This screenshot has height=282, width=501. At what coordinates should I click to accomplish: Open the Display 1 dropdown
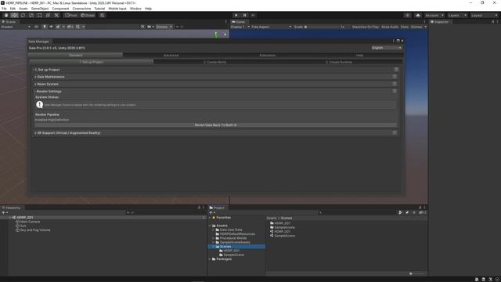pyautogui.click(x=240, y=27)
